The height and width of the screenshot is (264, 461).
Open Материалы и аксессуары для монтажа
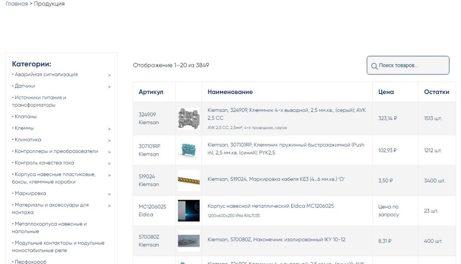[x=50, y=208]
